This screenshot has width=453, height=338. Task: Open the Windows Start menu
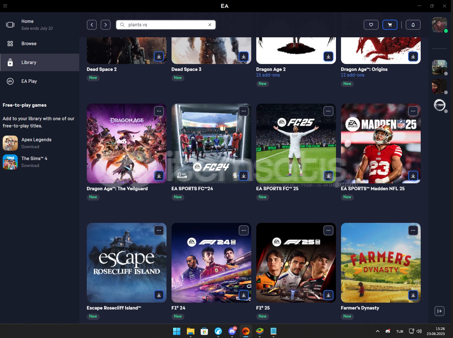177,331
